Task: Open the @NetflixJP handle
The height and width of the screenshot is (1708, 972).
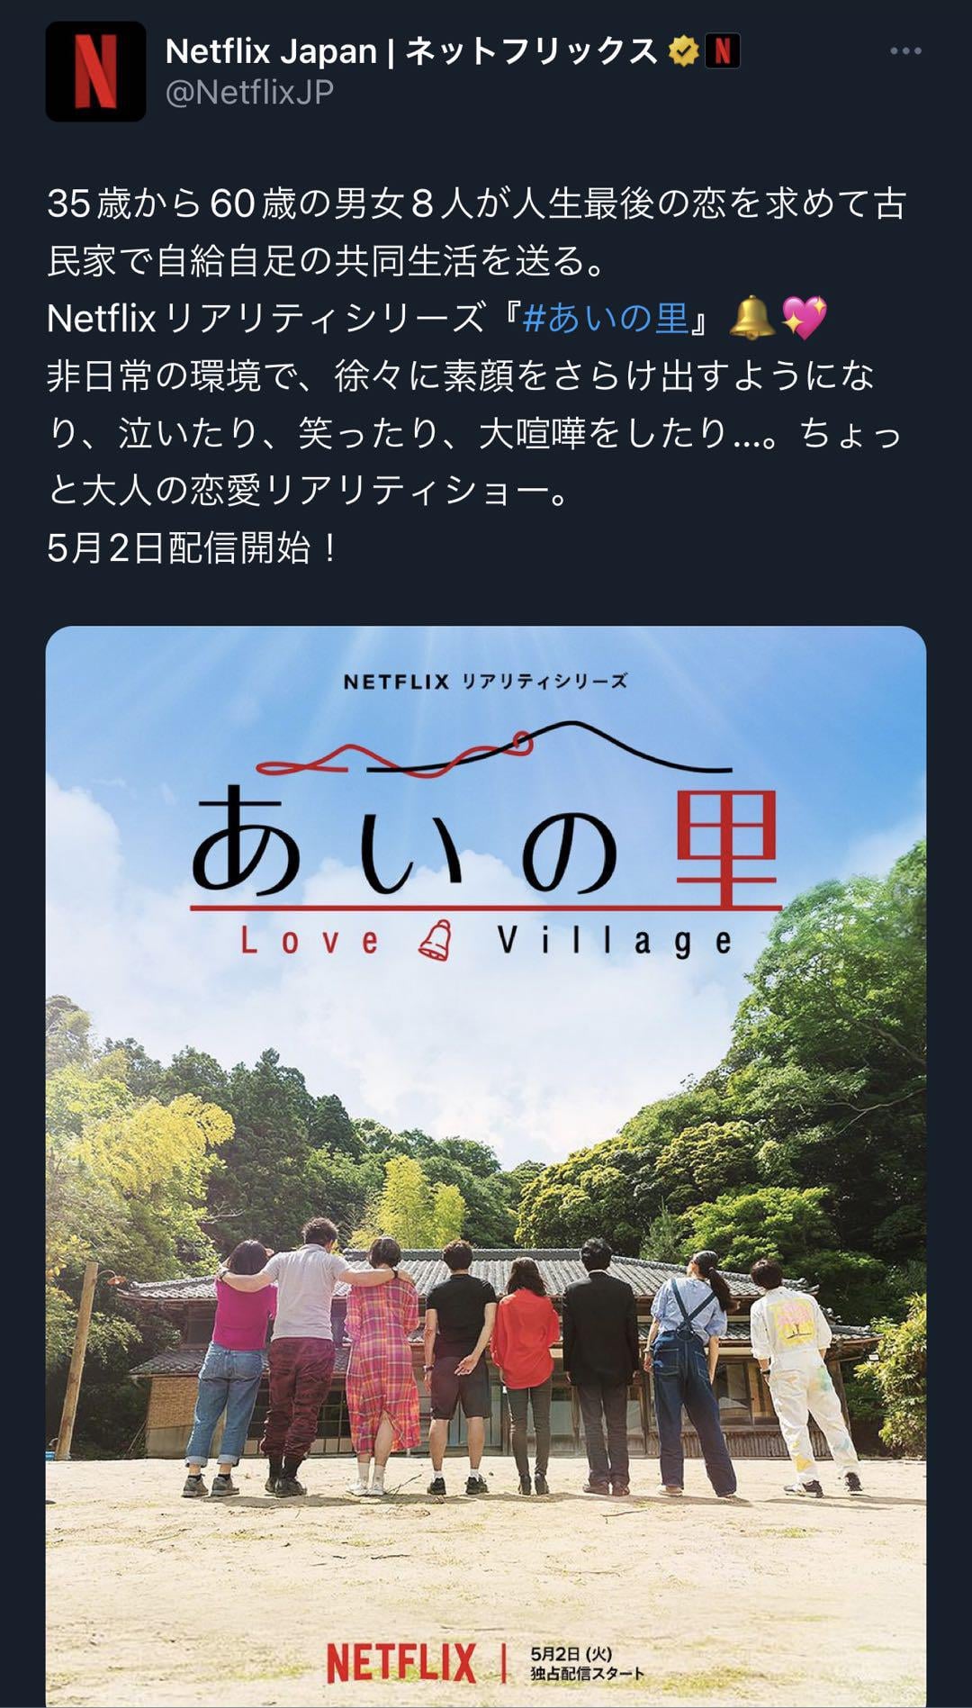Action: 249,92
